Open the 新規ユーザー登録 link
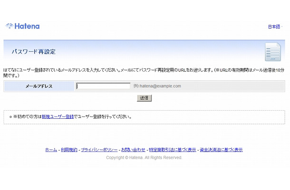 point(58,117)
